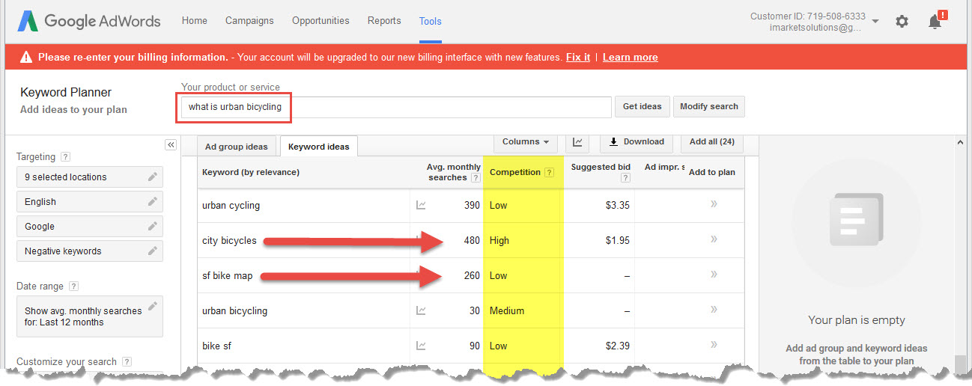
Task: Open the Opportunities menu item
Action: tap(321, 21)
